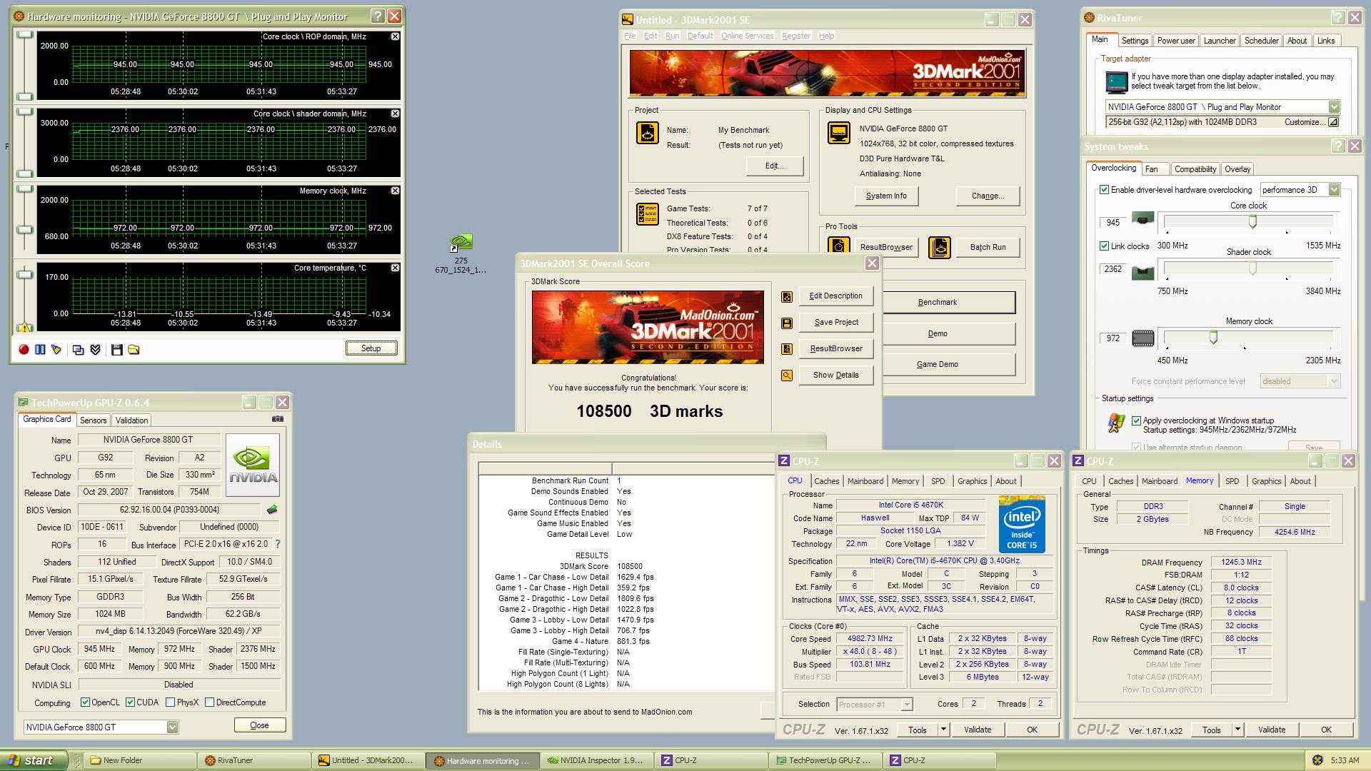The height and width of the screenshot is (771, 1371).
Task: Open the File menu in 3DMark2001 SE
Action: pos(630,36)
